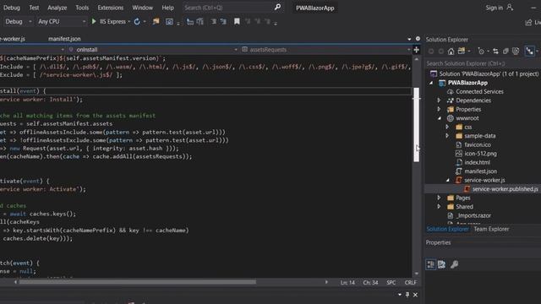Switch to the manifest.json editor tab
Screen dimensions: 541x304
(x=64, y=39)
